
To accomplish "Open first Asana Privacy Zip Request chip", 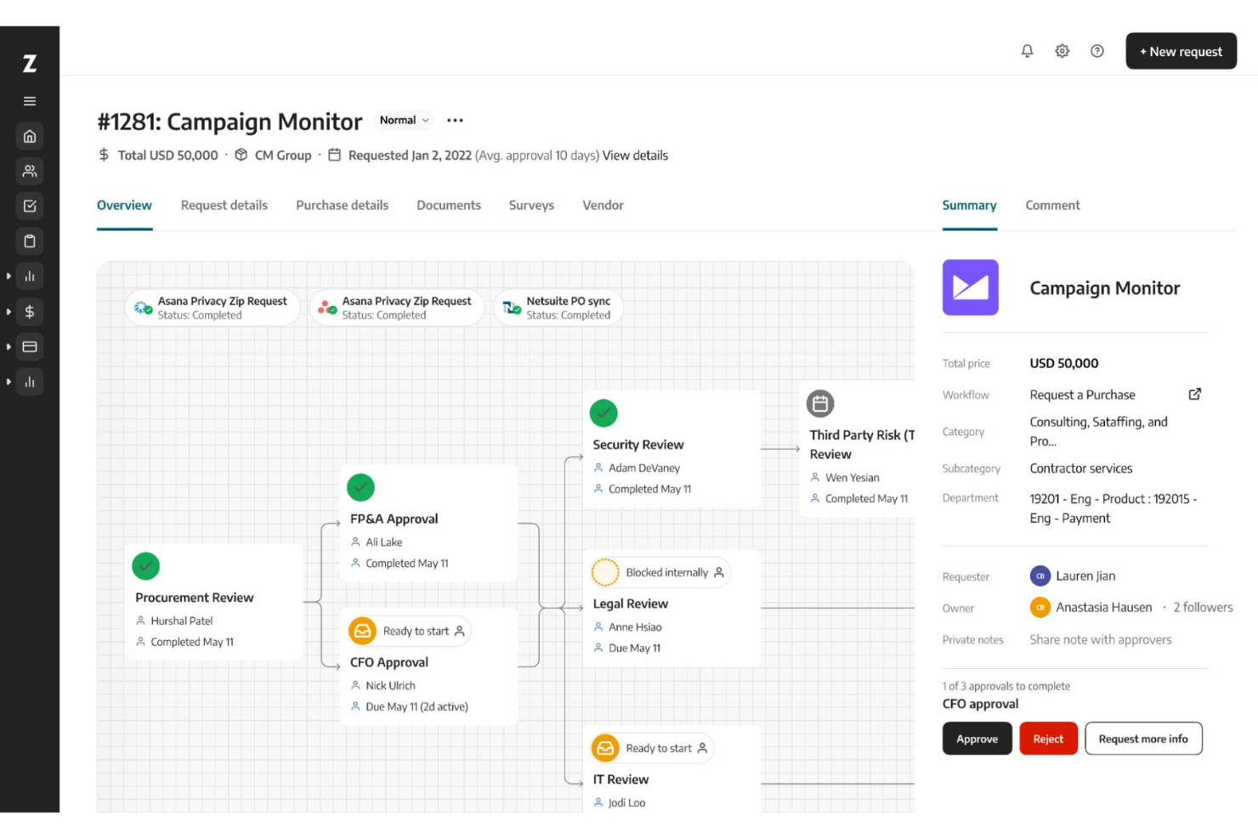I will pyautogui.click(x=212, y=308).
